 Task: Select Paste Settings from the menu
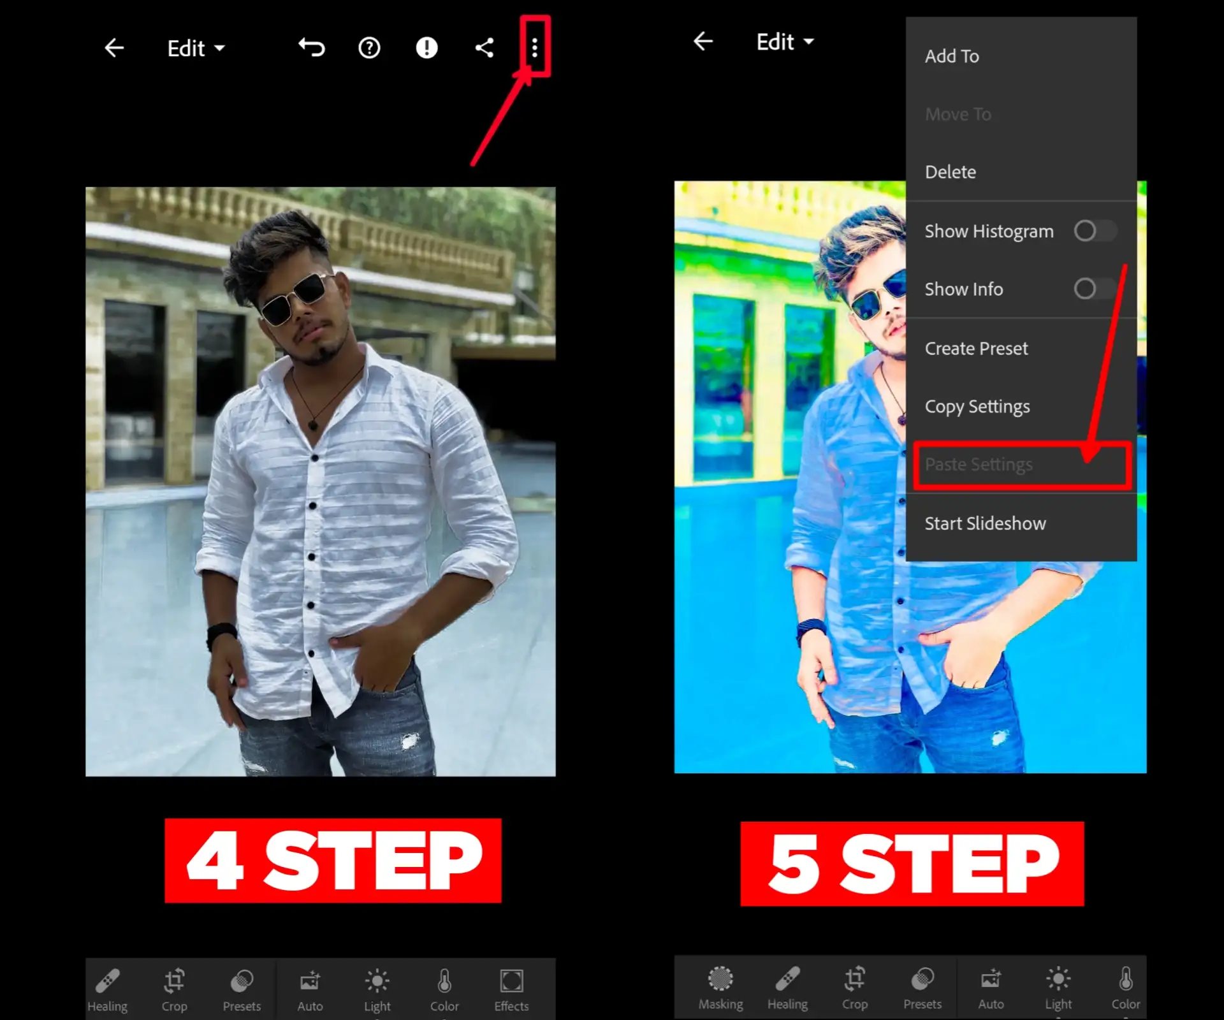pos(979,464)
